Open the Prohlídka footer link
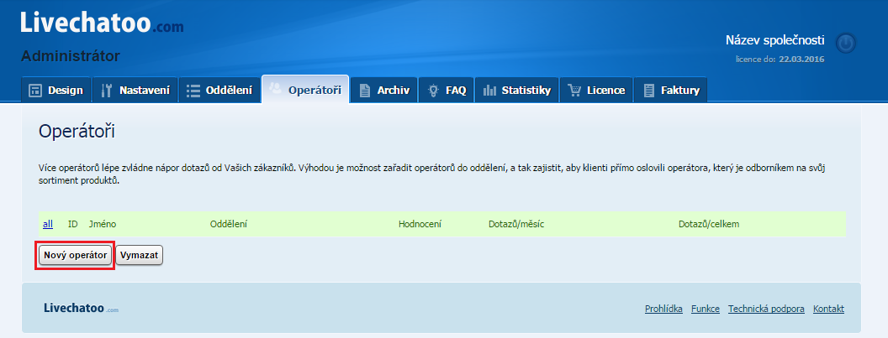 click(x=663, y=309)
